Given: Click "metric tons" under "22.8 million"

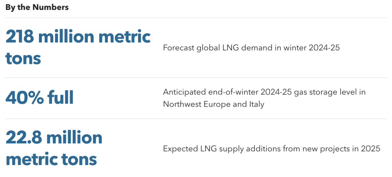Looking at the screenshot, I should pyautogui.click(x=51, y=159).
